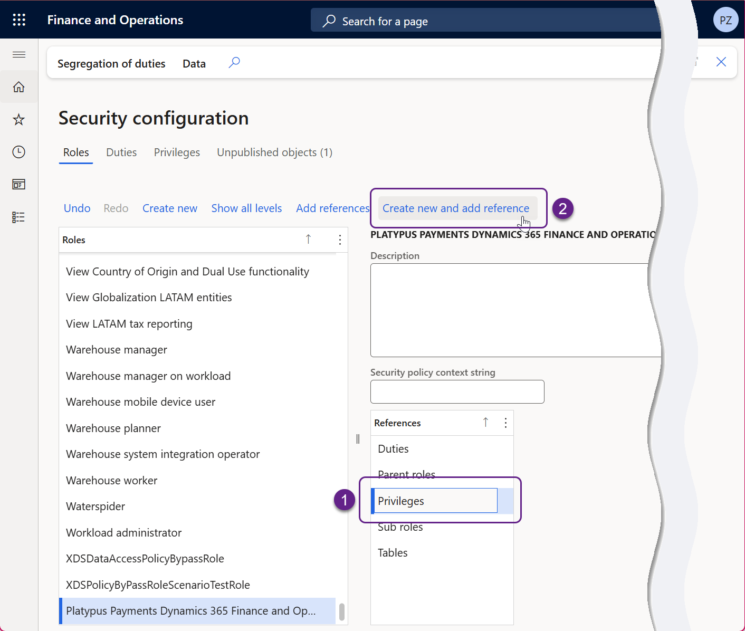Open the PZ user profile avatar

tap(725, 20)
